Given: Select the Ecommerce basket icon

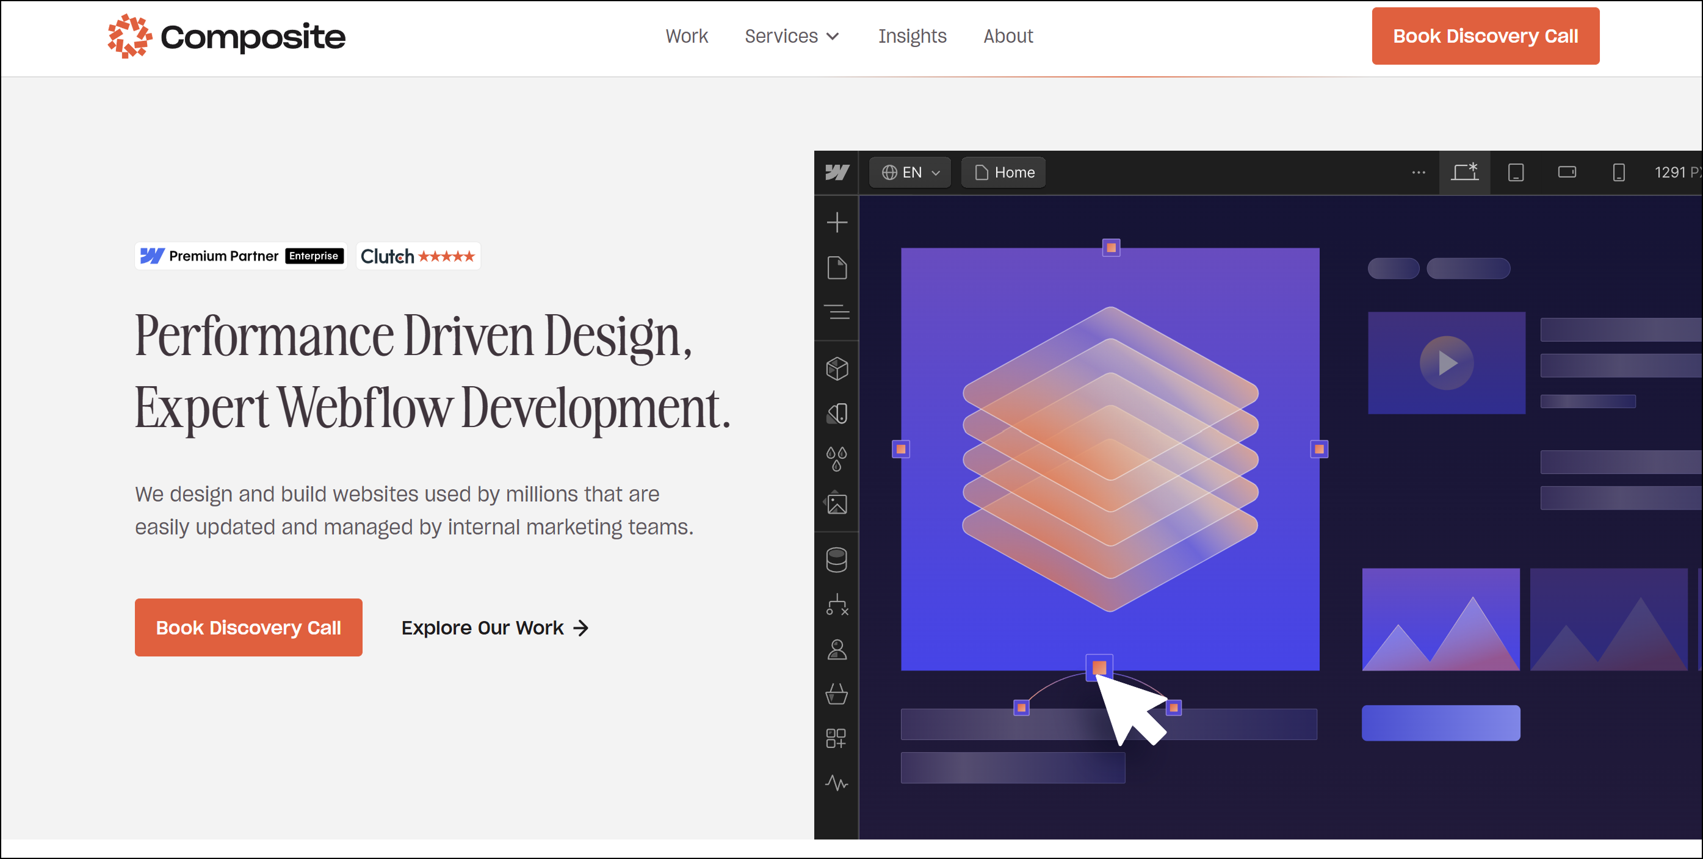Looking at the screenshot, I should coord(836,694).
